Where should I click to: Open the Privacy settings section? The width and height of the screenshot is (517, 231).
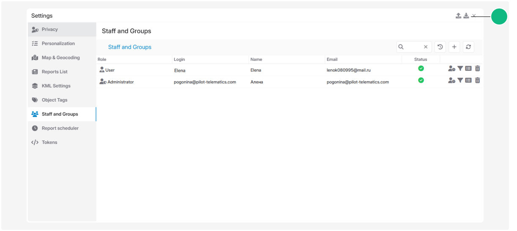tap(49, 30)
